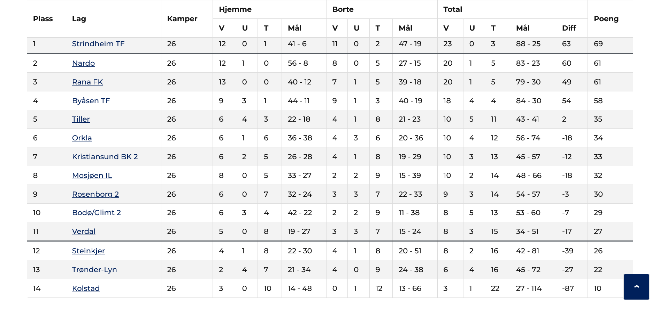Image resolution: width=660 pixels, height=310 pixels.
Task: Click the Plass column header
Action: (x=43, y=19)
